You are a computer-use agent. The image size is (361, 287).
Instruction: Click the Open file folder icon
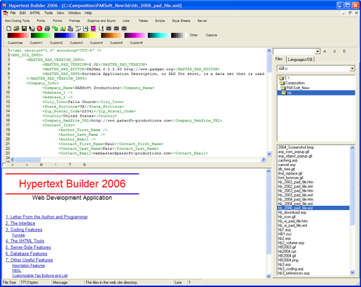coord(17,28)
